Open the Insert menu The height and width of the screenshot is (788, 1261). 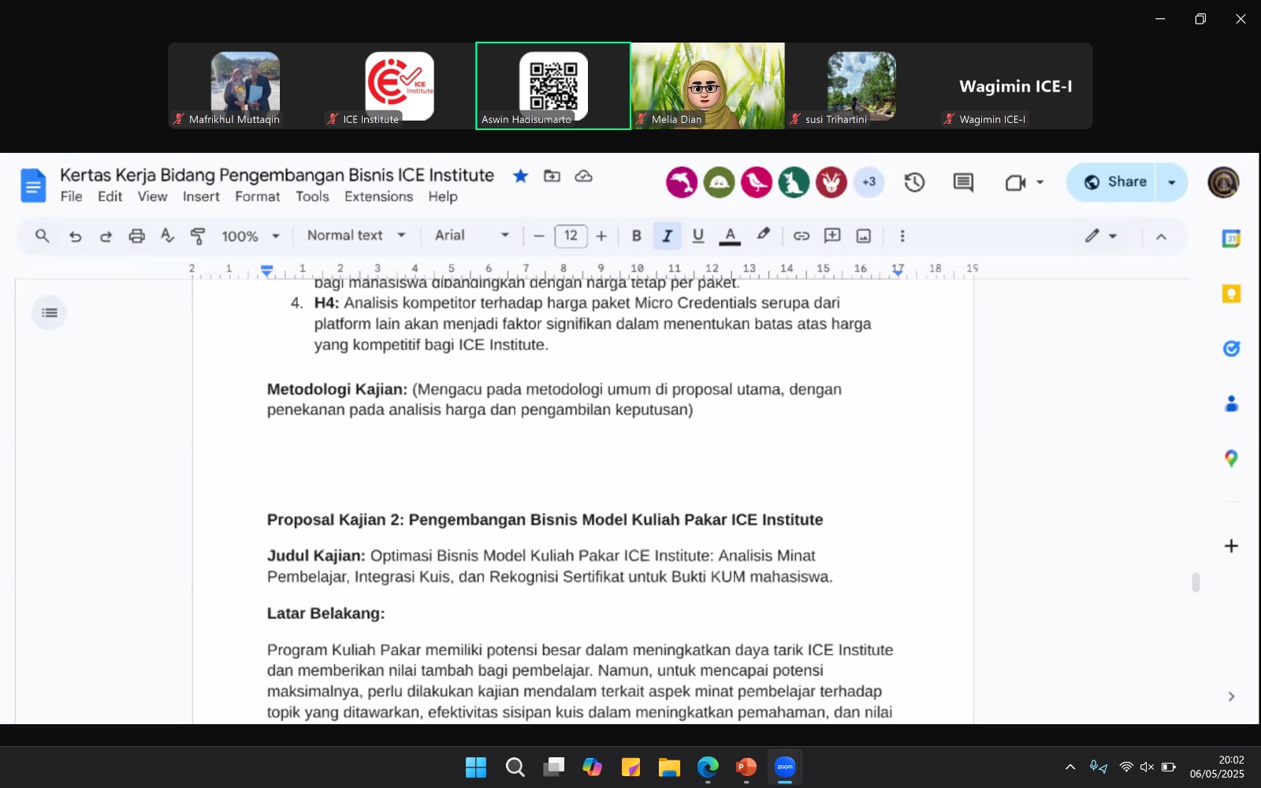[201, 197]
